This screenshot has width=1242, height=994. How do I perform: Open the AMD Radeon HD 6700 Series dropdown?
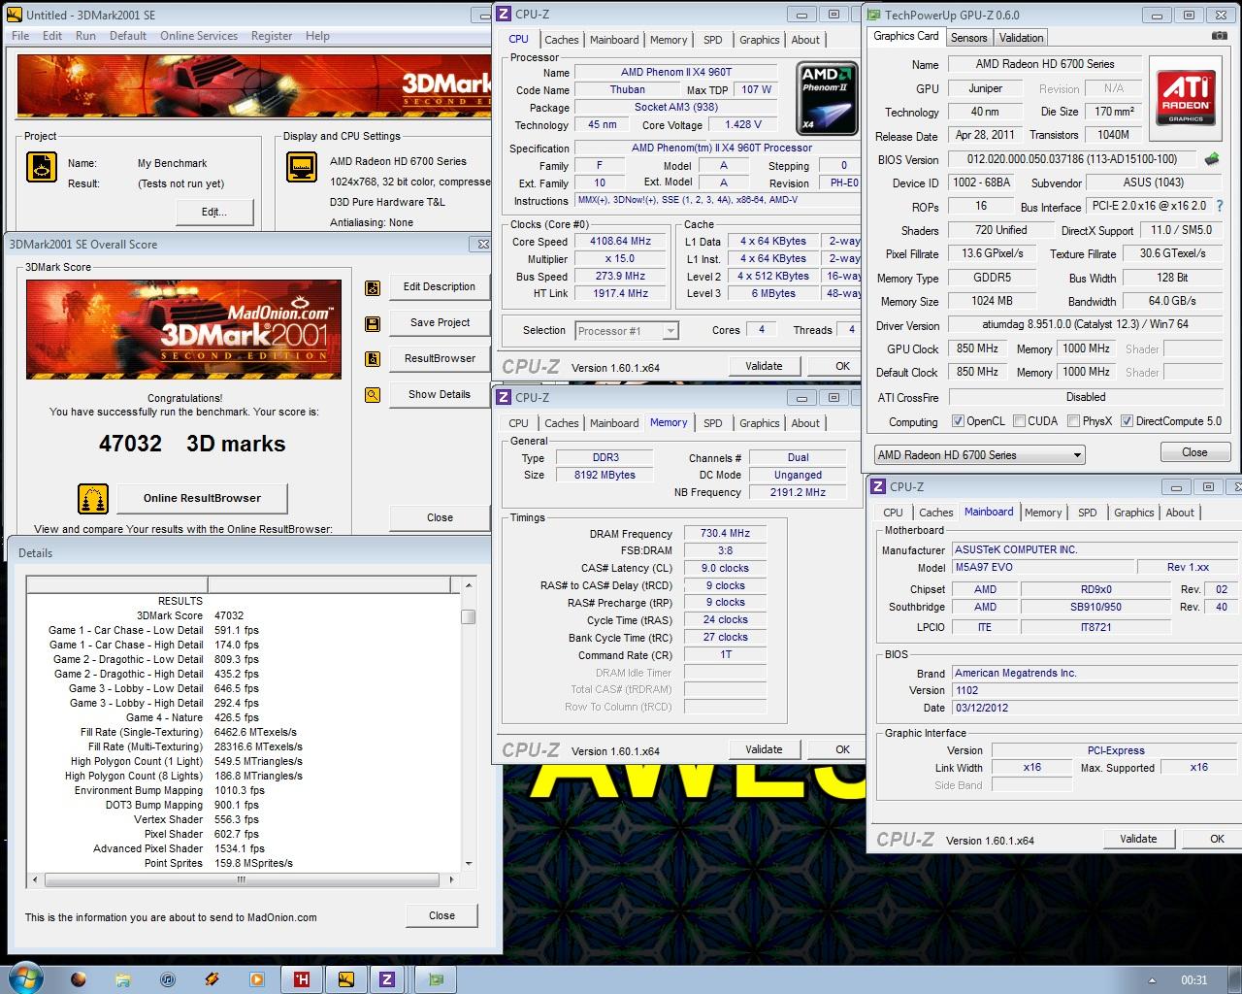tap(979, 454)
